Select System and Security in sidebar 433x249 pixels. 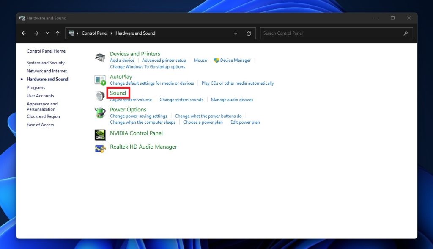(x=46, y=63)
